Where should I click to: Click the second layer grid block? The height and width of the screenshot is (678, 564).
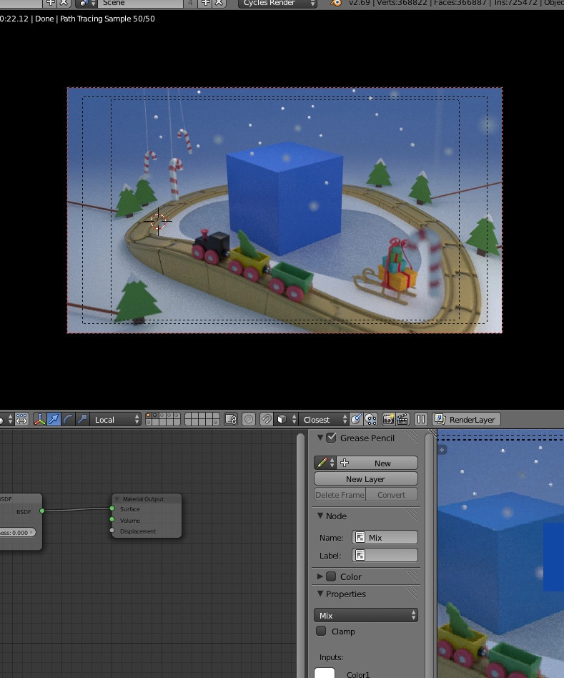click(202, 419)
